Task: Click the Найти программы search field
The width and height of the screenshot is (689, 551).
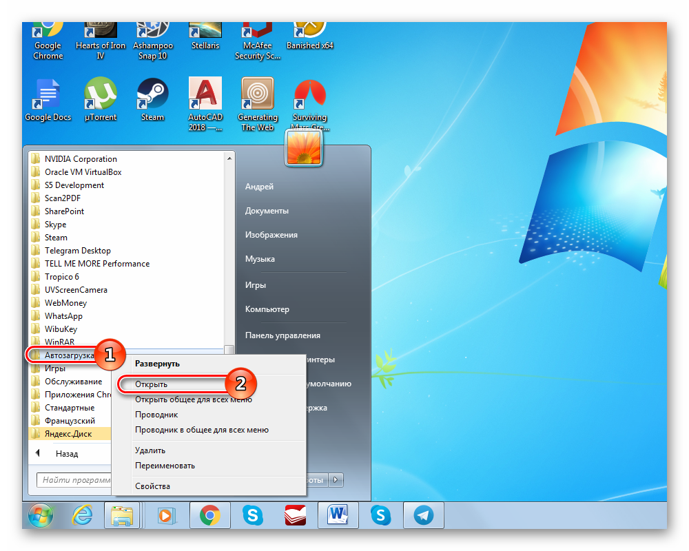Action: pyautogui.click(x=72, y=480)
